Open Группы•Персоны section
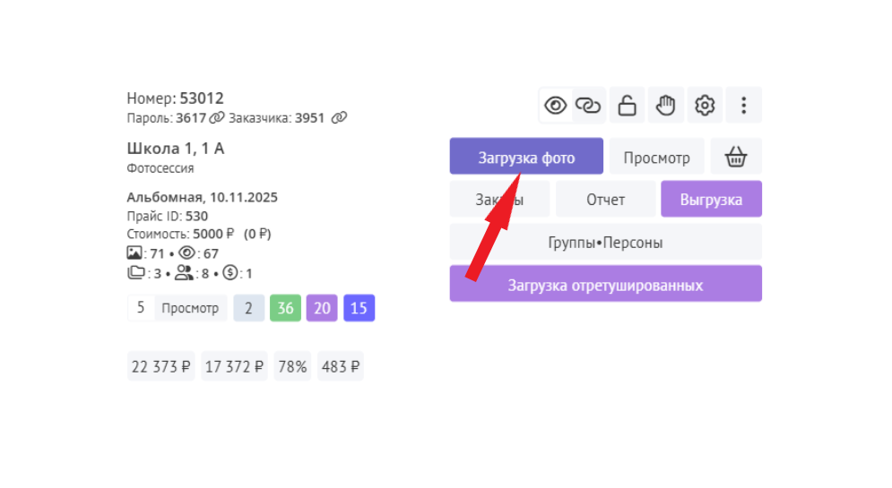892x488 pixels. [x=605, y=243]
